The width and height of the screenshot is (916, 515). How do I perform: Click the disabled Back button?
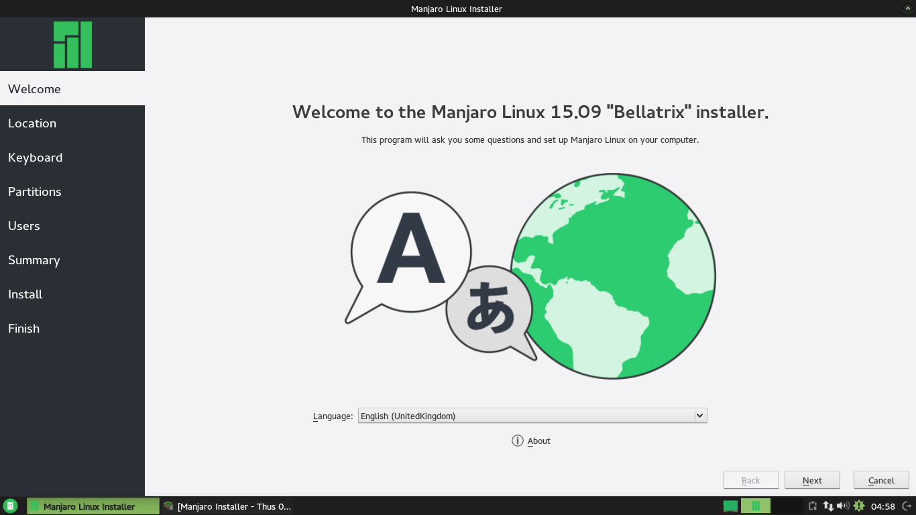(751, 480)
